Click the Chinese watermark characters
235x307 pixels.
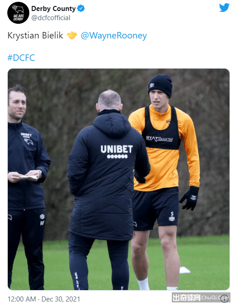tap(186, 297)
